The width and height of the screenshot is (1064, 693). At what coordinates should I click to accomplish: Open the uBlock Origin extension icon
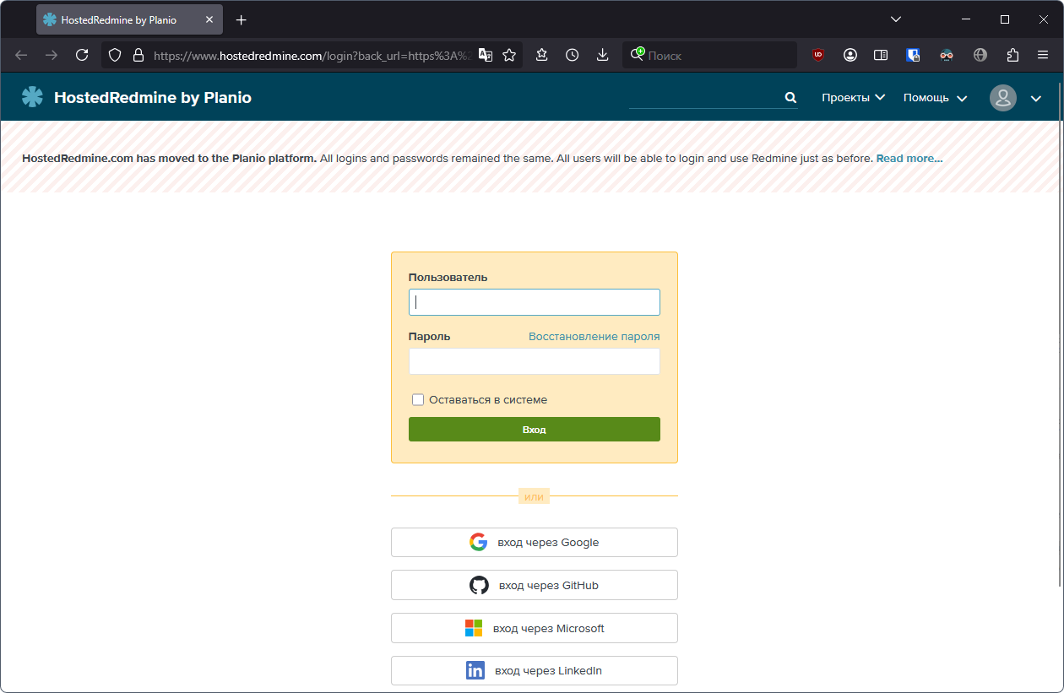817,55
